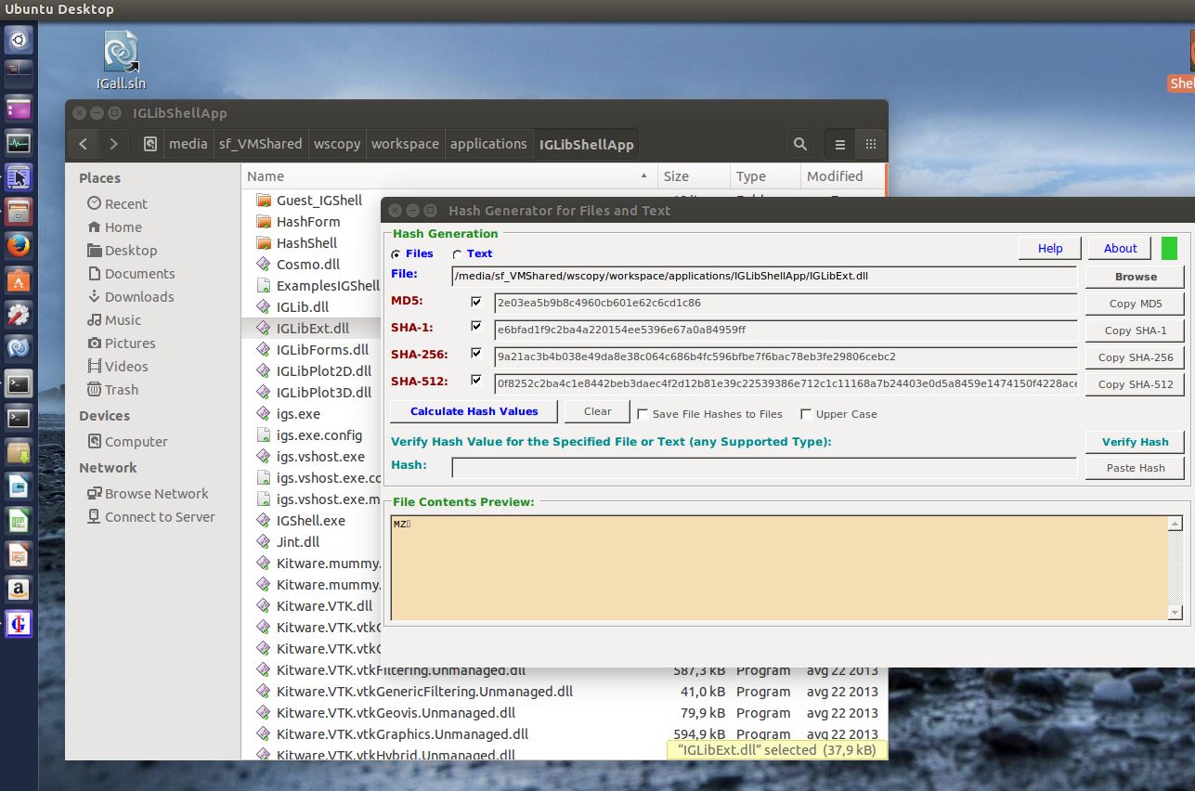Uncheck the MD5 checkbox
This screenshot has height=791, width=1195.
pos(476,302)
